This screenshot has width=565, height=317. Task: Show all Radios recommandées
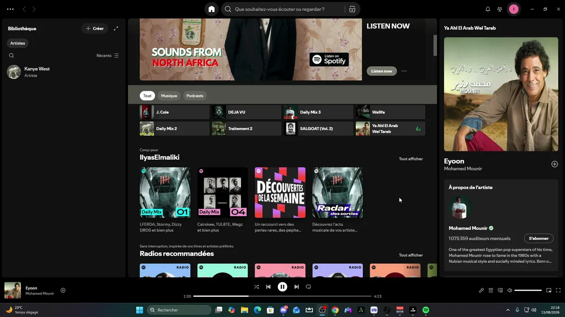tap(411, 255)
